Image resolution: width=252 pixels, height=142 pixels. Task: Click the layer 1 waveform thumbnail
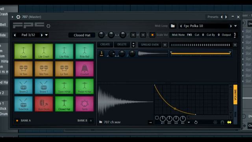point(153,54)
